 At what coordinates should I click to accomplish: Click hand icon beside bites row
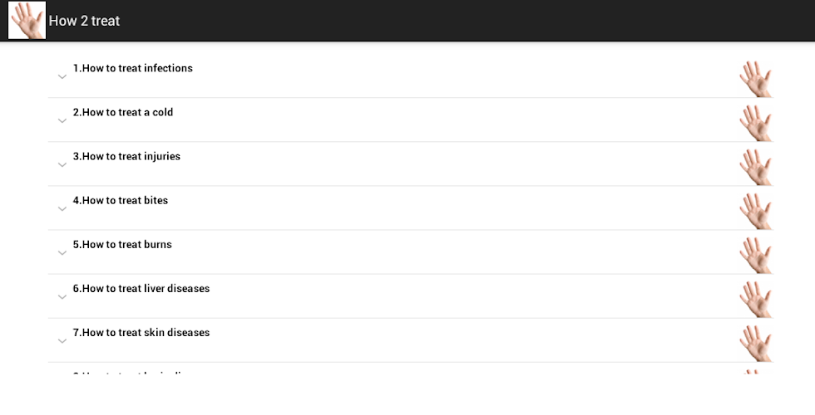pyautogui.click(x=756, y=211)
